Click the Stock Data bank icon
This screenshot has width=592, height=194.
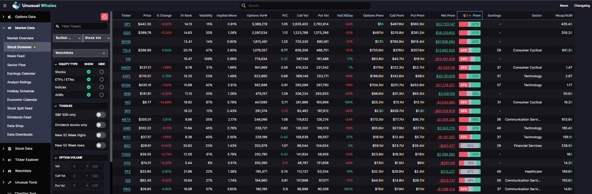(9, 149)
